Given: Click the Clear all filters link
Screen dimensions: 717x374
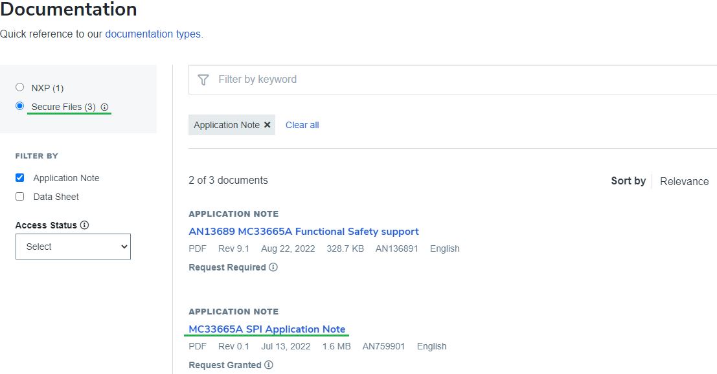Looking at the screenshot, I should 302,125.
